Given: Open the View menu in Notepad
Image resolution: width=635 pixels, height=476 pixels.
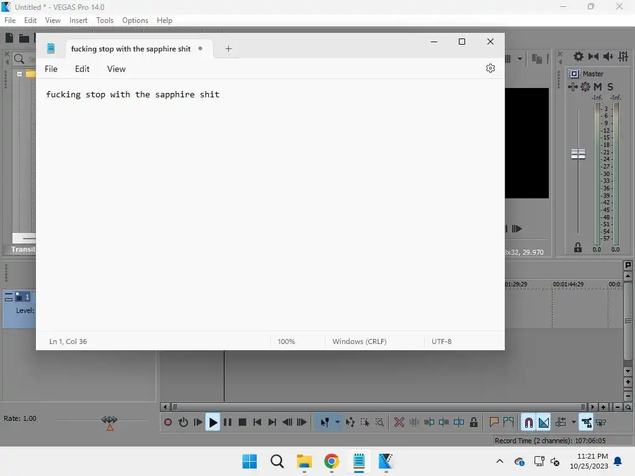Looking at the screenshot, I should [116, 69].
